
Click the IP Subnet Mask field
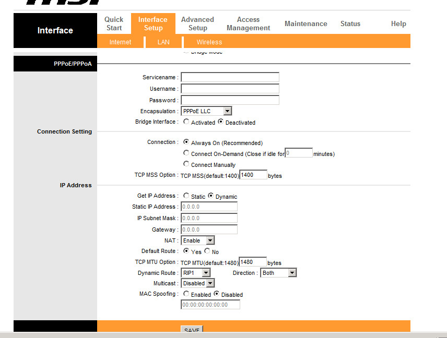coord(209,218)
